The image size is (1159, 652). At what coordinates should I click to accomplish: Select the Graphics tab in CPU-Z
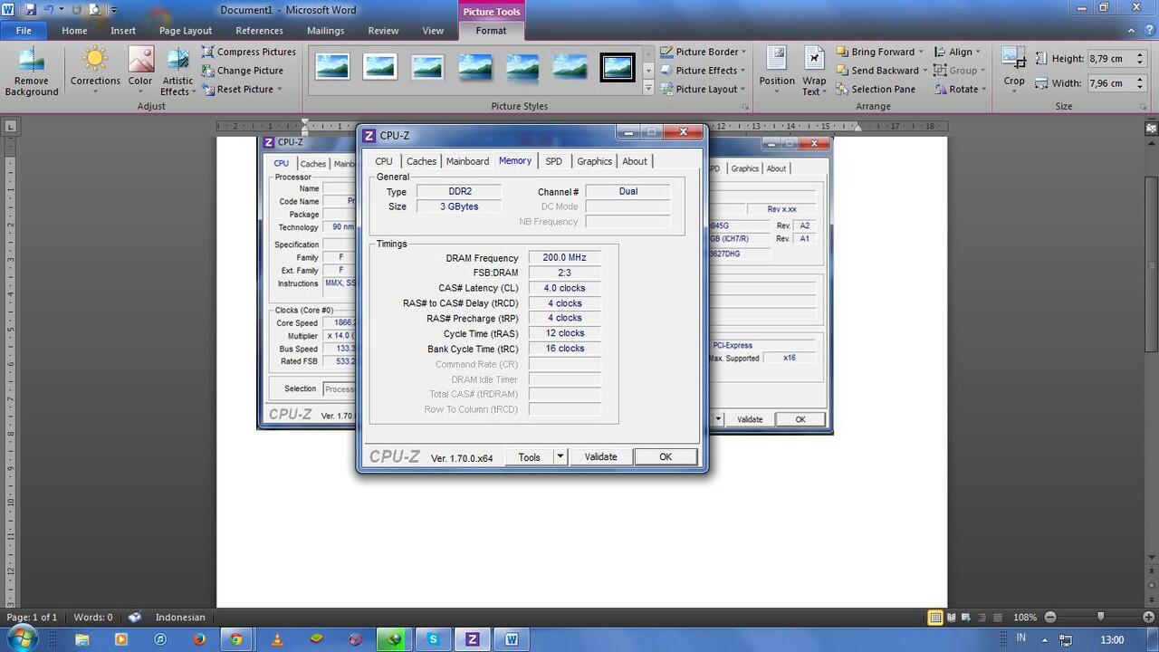(594, 161)
